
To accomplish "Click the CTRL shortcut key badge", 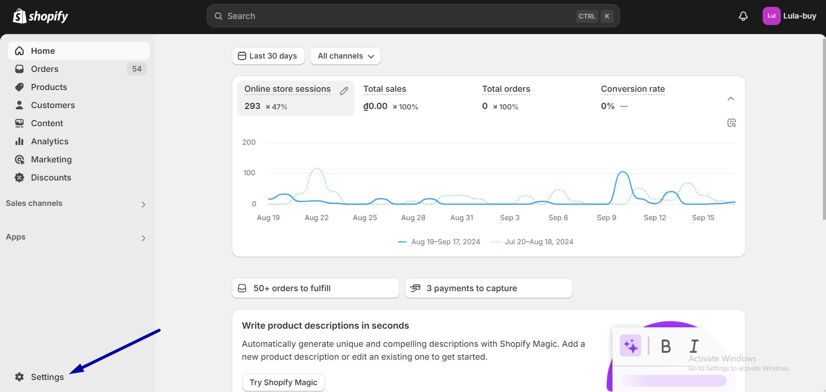I will [587, 16].
